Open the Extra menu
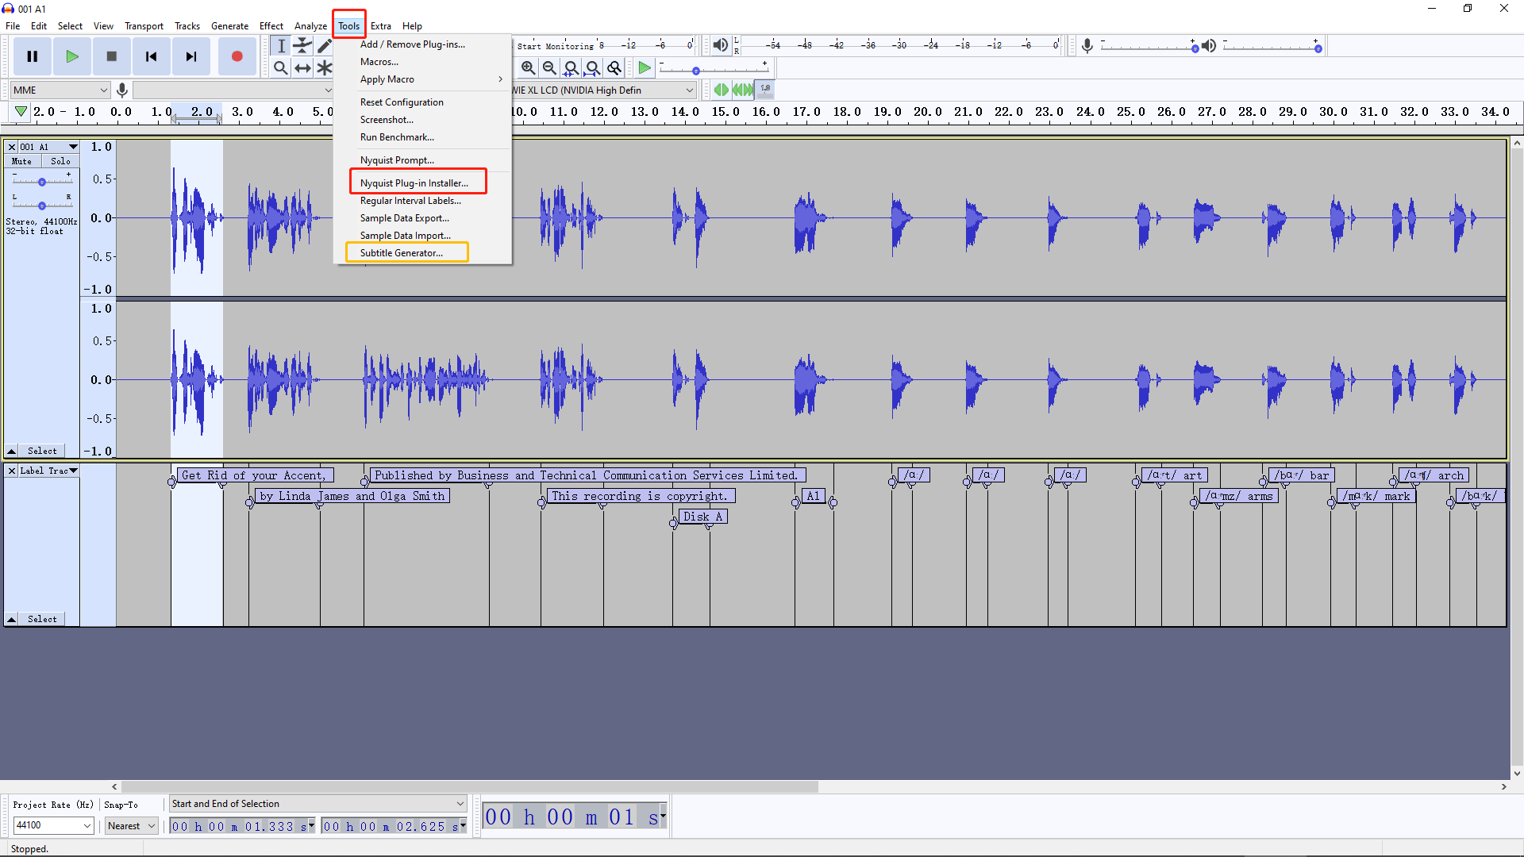The image size is (1524, 857). [x=381, y=25]
